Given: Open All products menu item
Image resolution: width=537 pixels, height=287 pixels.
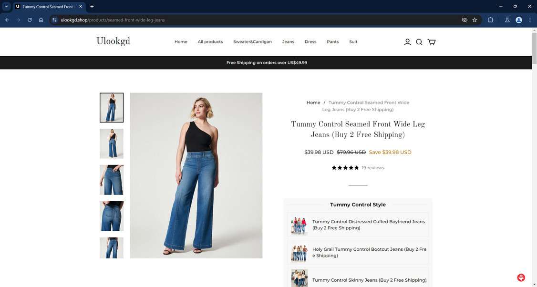Looking at the screenshot, I should 210,42.
